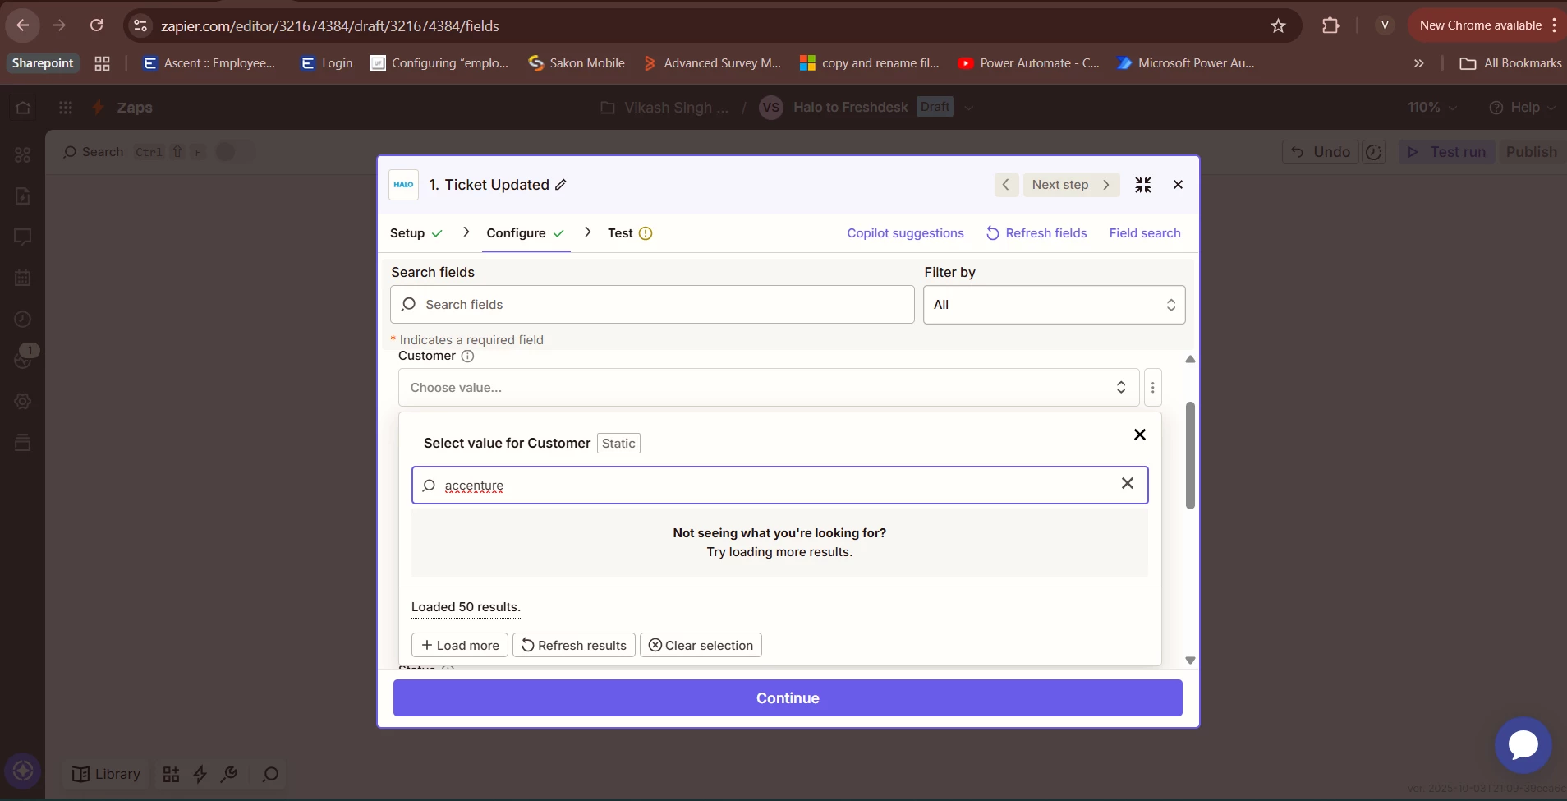The height and width of the screenshot is (801, 1567).
Task: Click the Undo button in the editor
Action: (x=1321, y=152)
